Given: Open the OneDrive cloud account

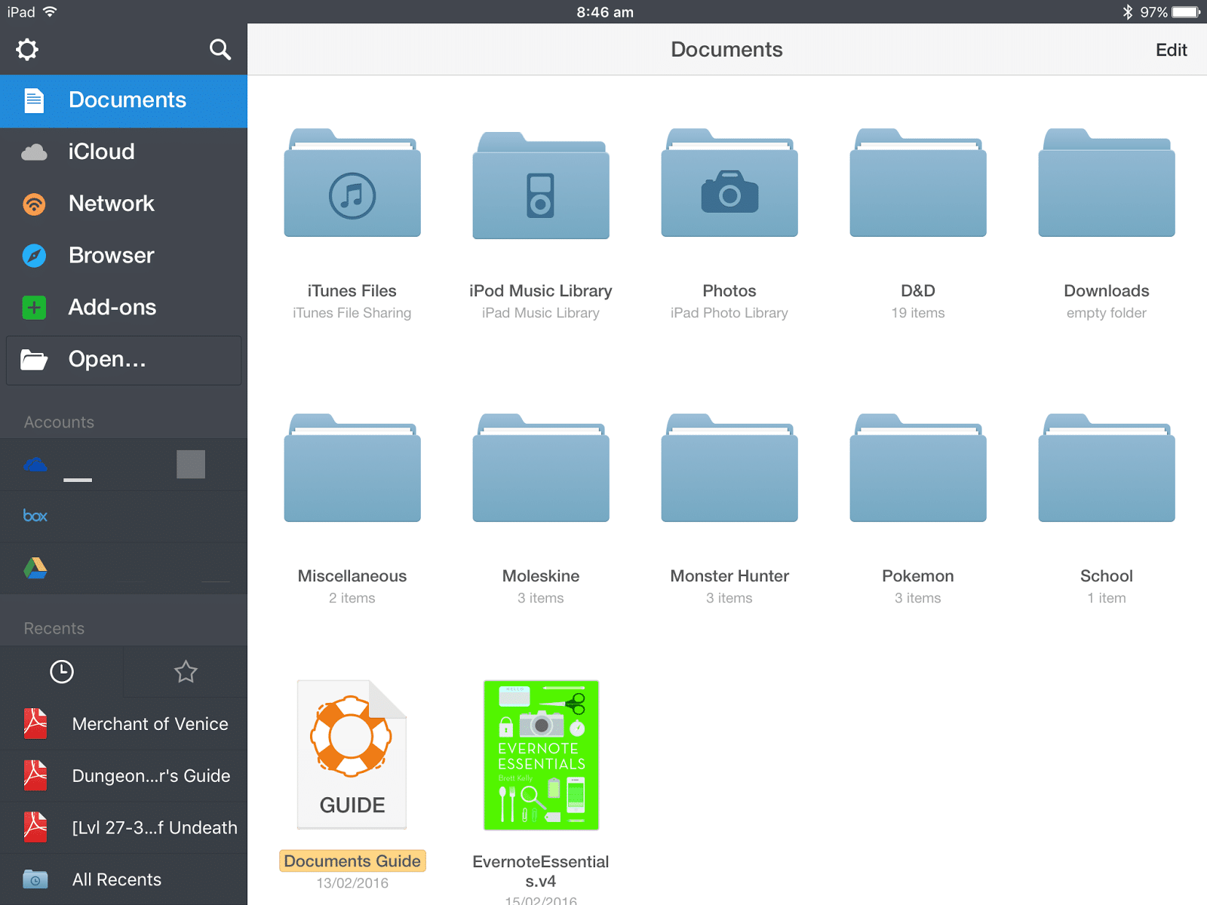Looking at the screenshot, I should pos(35,465).
